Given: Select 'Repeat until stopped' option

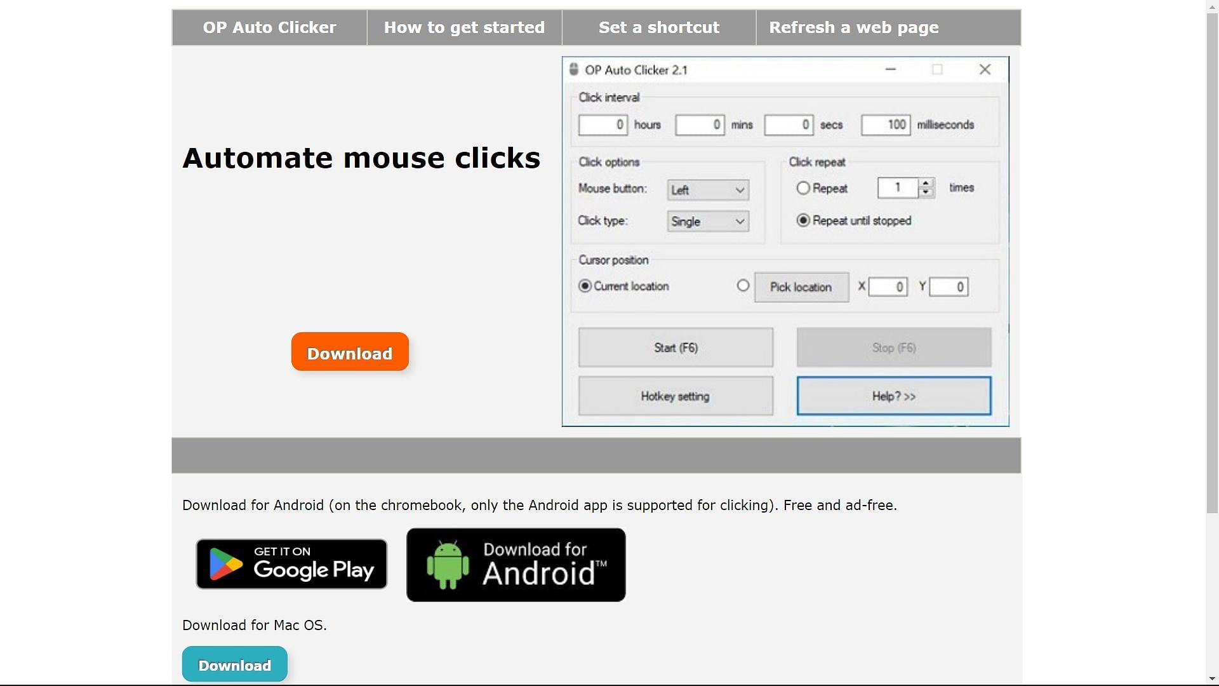Looking at the screenshot, I should pos(803,220).
